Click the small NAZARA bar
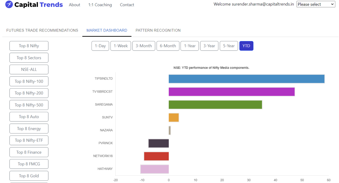The image size is (339, 183). coord(169,130)
